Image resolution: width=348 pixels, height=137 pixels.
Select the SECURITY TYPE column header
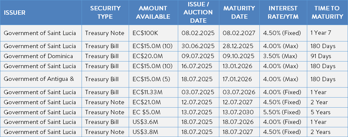105,12
